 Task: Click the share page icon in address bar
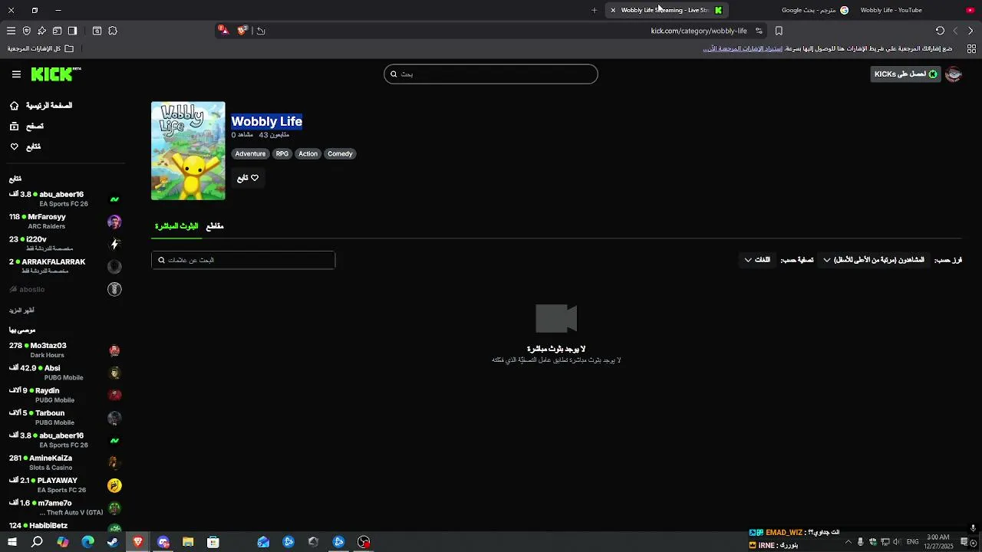click(x=261, y=31)
